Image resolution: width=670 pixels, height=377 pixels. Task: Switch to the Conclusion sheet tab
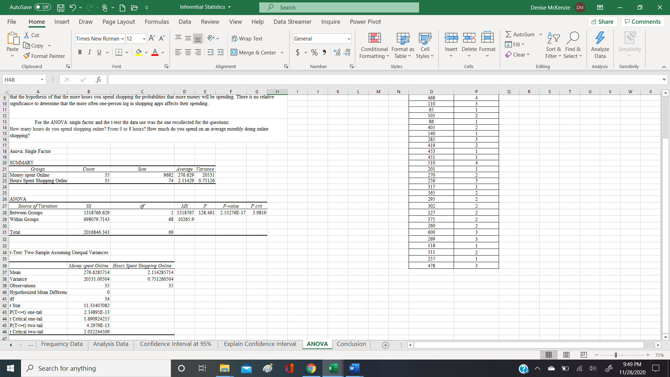tap(351, 344)
